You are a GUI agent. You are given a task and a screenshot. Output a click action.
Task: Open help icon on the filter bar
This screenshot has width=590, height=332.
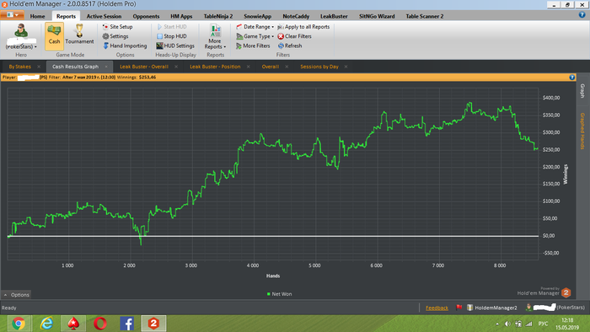pyautogui.click(x=572, y=77)
